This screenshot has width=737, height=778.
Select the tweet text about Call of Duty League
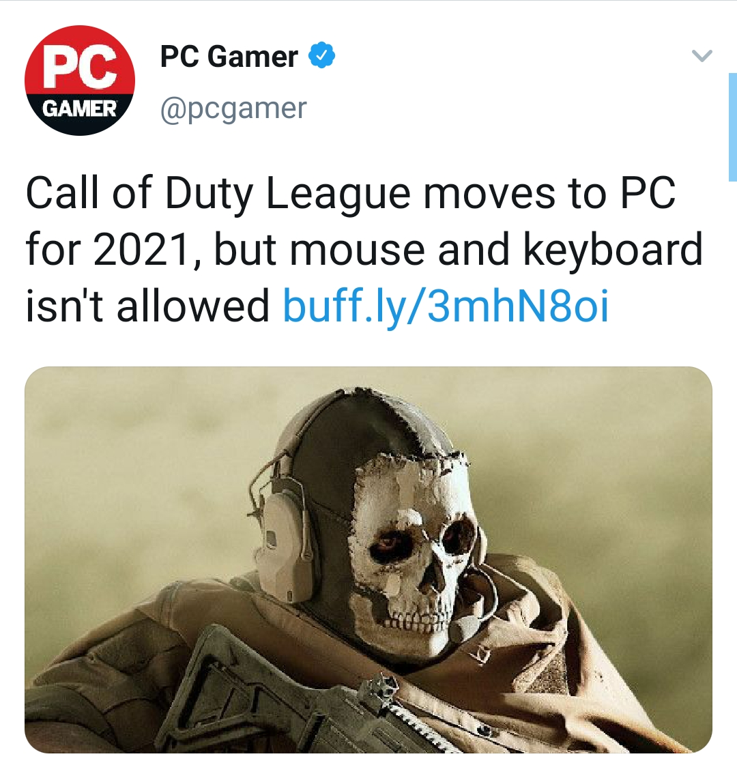tap(364, 249)
